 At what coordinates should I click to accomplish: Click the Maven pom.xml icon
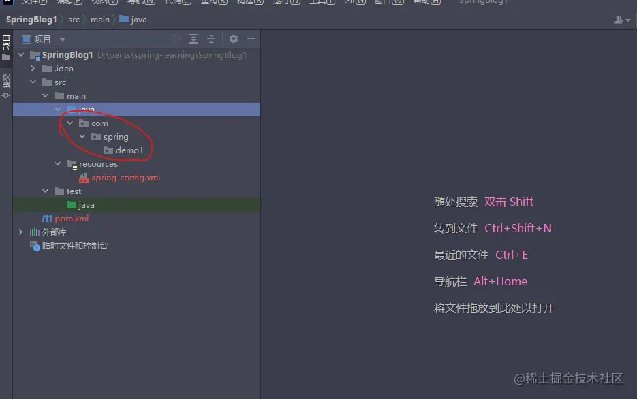47,219
